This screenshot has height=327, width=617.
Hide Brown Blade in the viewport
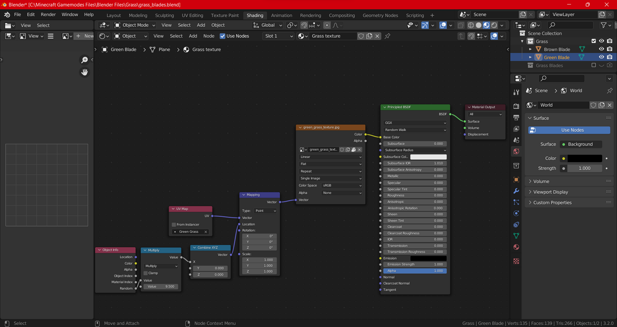click(601, 49)
